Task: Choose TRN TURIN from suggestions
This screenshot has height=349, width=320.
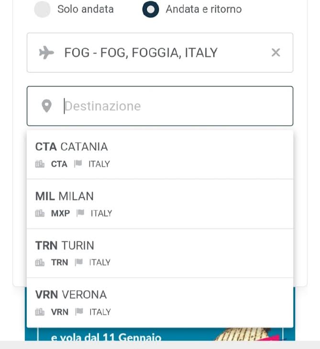Action: (160, 253)
